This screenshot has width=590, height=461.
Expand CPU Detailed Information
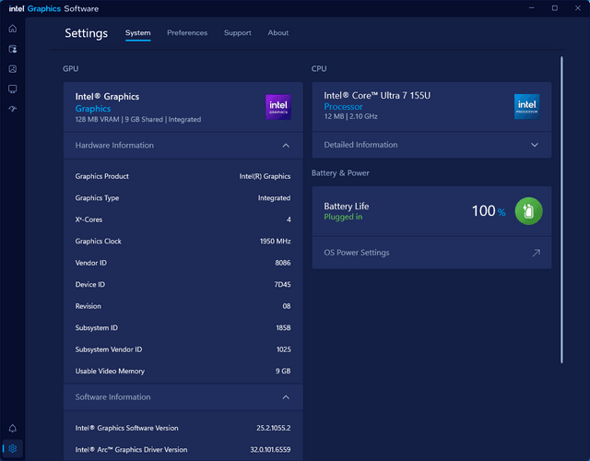click(431, 145)
